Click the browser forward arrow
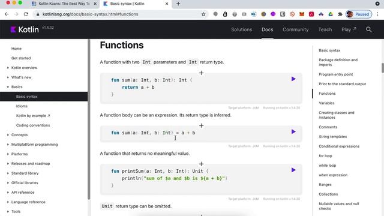 click(x=16, y=14)
